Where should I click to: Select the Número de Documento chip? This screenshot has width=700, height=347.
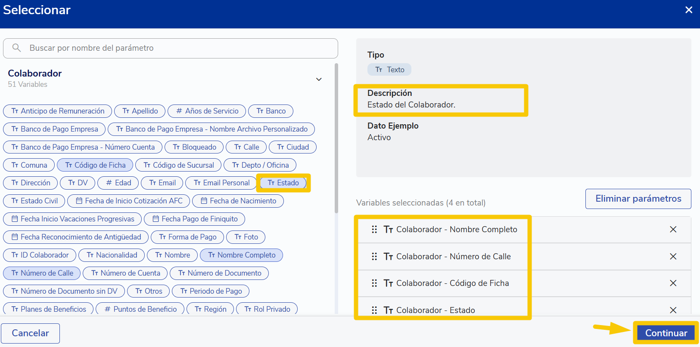coord(219,273)
